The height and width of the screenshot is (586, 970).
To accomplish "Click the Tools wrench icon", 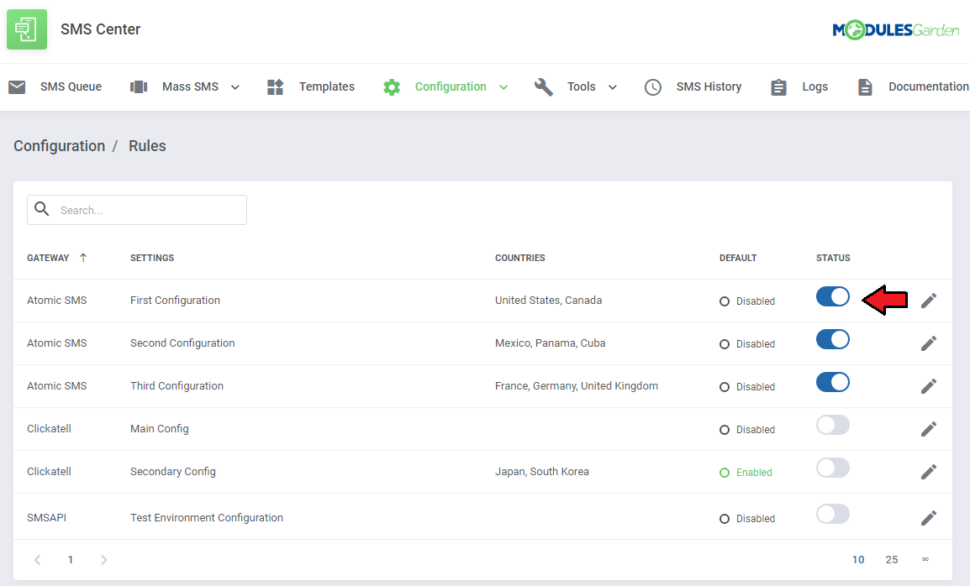I will pyautogui.click(x=544, y=87).
